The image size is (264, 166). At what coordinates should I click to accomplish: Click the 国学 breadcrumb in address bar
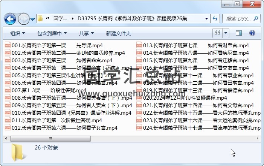[x=60, y=18]
